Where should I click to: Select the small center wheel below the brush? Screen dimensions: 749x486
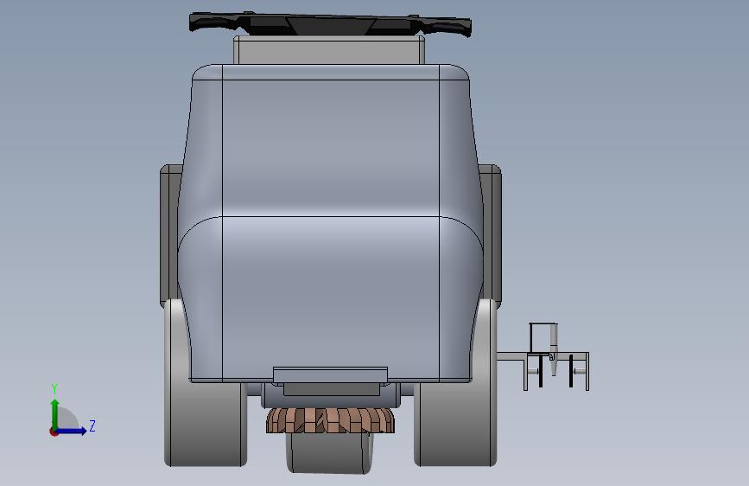330,453
